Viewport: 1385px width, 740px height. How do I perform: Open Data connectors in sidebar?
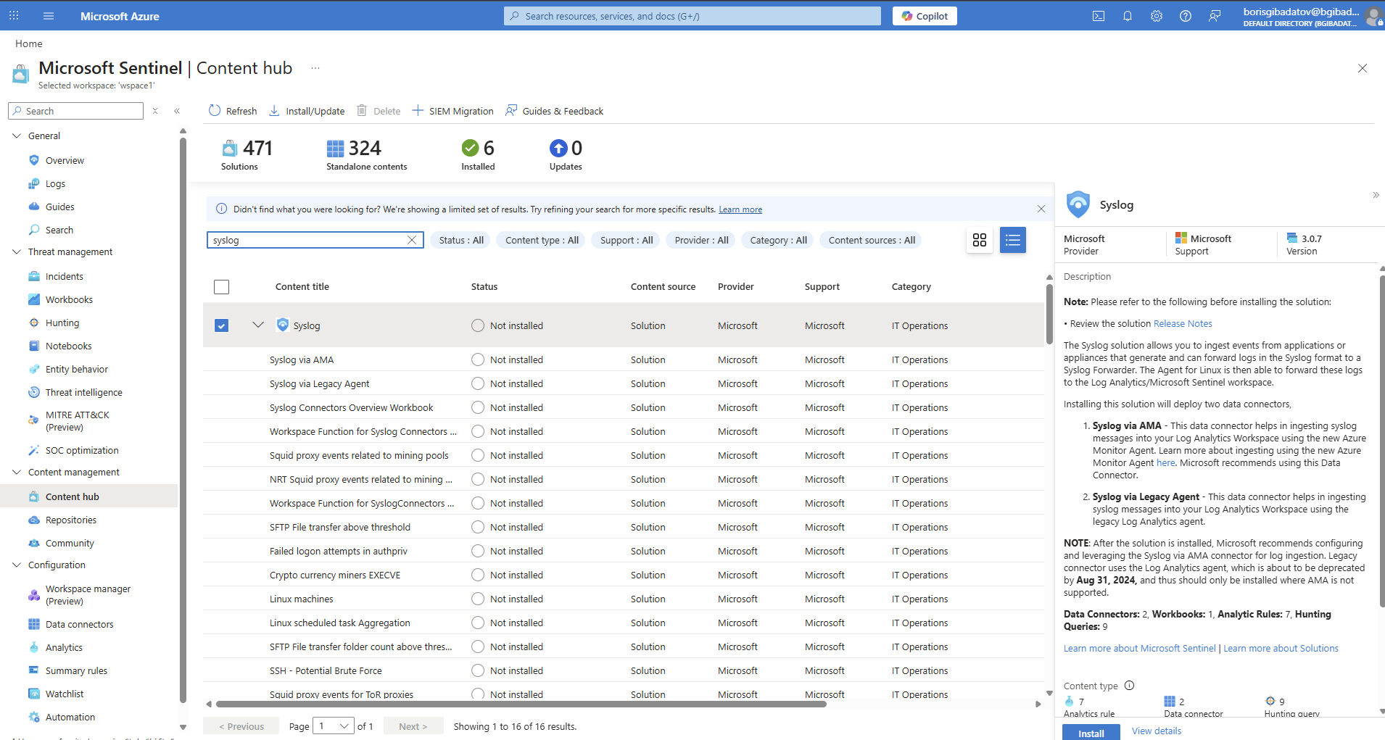79,624
